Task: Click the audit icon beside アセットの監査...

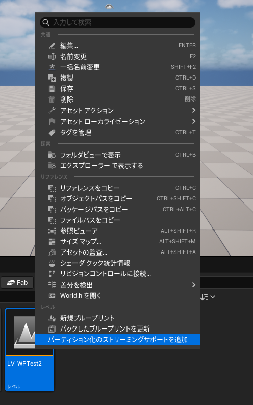Action: click(52, 252)
